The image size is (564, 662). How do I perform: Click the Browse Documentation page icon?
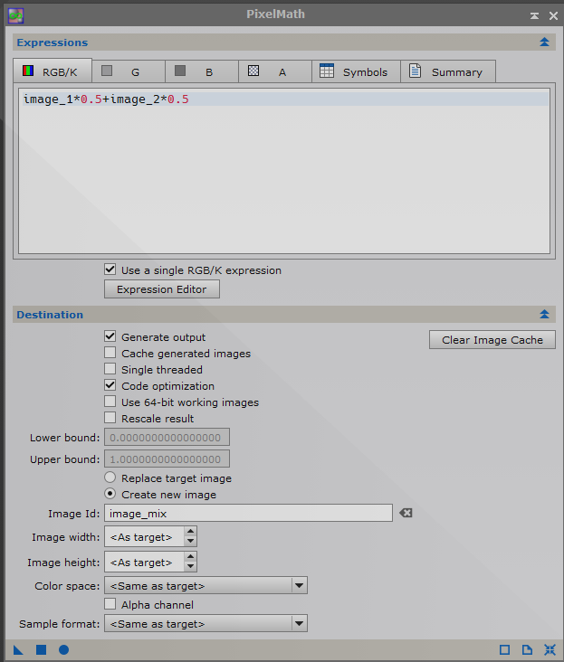pyautogui.click(x=527, y=649)
